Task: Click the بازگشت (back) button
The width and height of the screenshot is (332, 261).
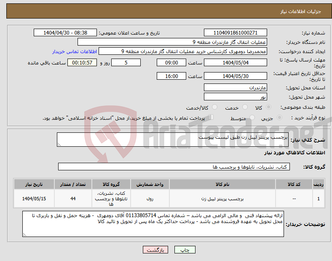Action: tap(155, 250)
